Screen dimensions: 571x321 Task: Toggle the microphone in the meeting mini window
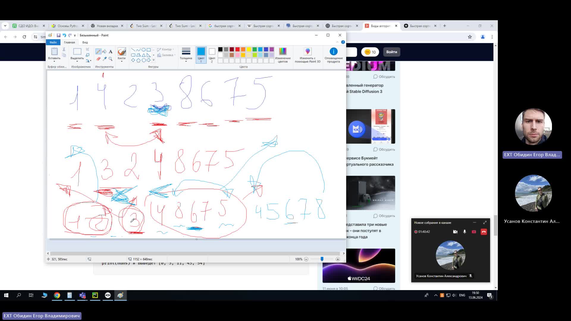tap(465, 232)
